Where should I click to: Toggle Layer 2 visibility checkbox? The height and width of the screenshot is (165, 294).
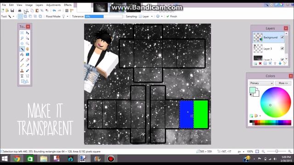click(x=282, y=59)
